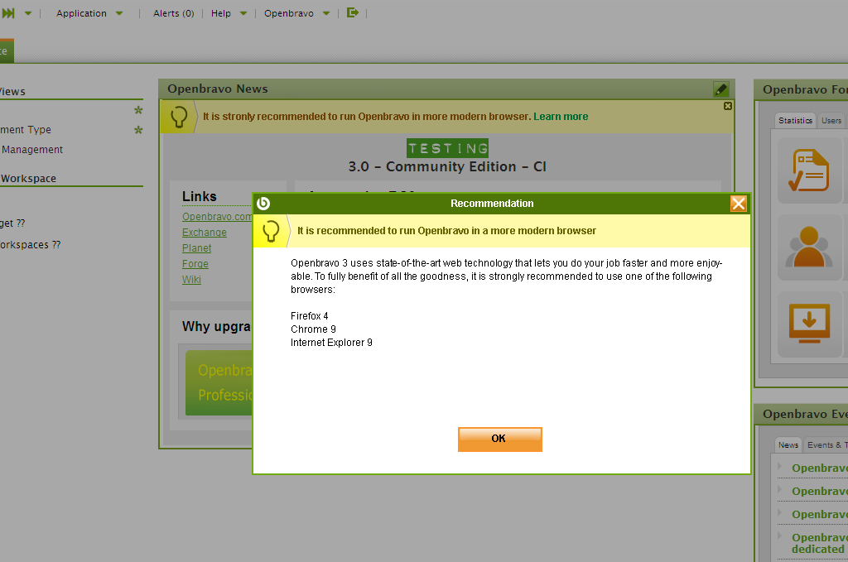Expand the second Openbravo news item
Screen dimensions: 848x562
coord(780,490)
